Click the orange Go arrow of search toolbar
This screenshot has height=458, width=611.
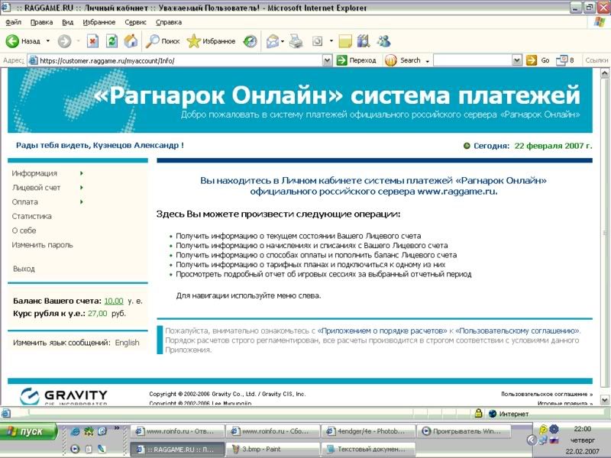tap(531, 60)
